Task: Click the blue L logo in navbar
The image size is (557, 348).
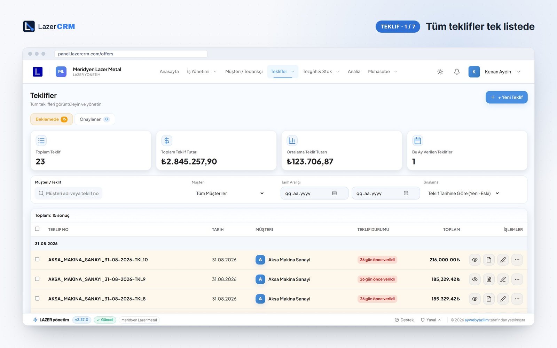Action: 38,72
